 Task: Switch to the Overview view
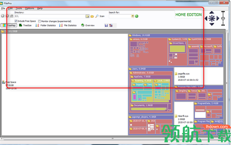click(x=88, y=25)
